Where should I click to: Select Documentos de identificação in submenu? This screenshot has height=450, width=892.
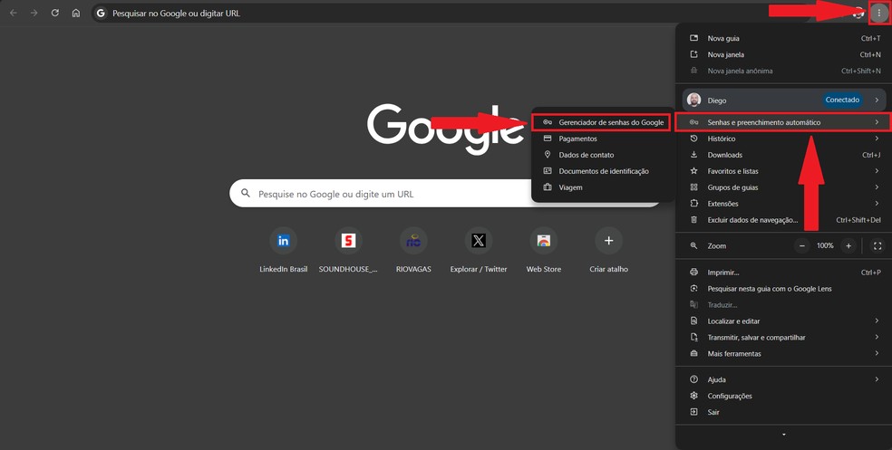pyautogui.click(x=603, y=171)
